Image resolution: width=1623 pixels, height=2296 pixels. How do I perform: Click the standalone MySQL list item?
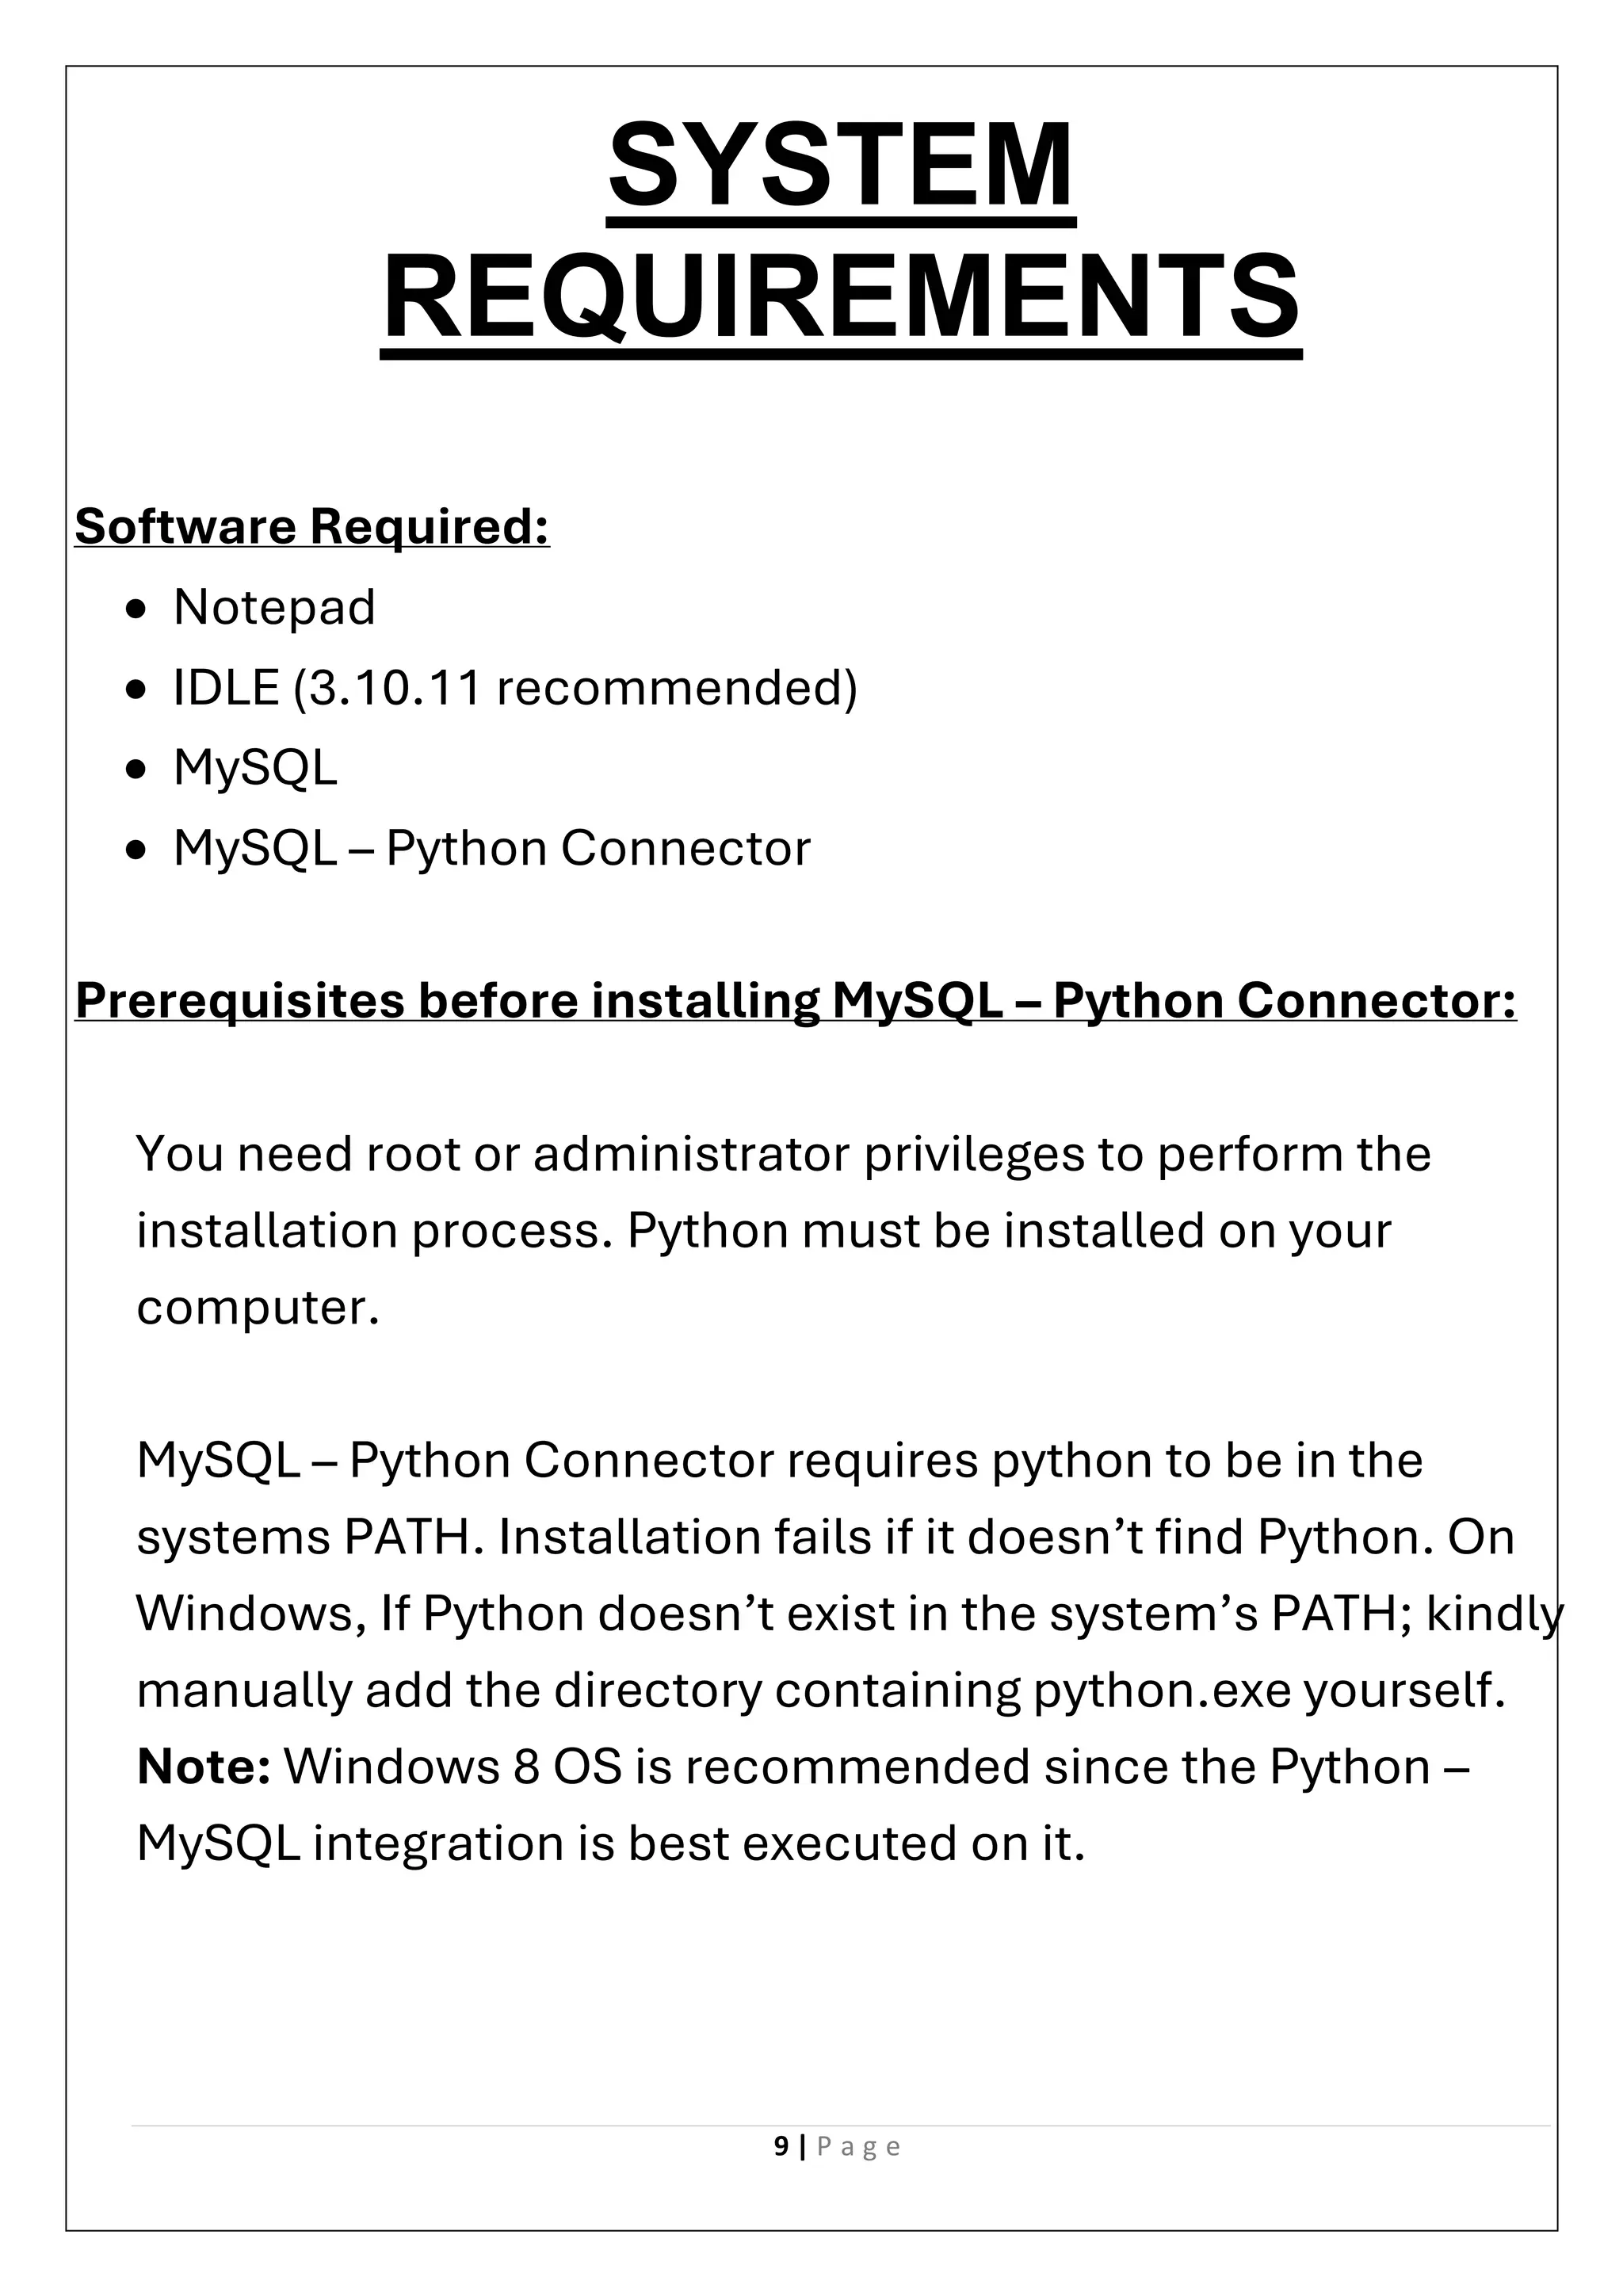tap(255, 768)
